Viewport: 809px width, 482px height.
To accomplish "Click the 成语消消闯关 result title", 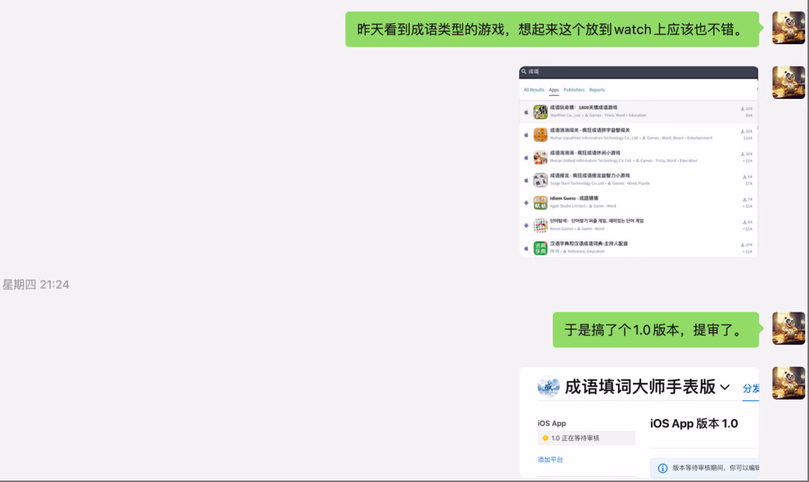I will coord(590,130).
